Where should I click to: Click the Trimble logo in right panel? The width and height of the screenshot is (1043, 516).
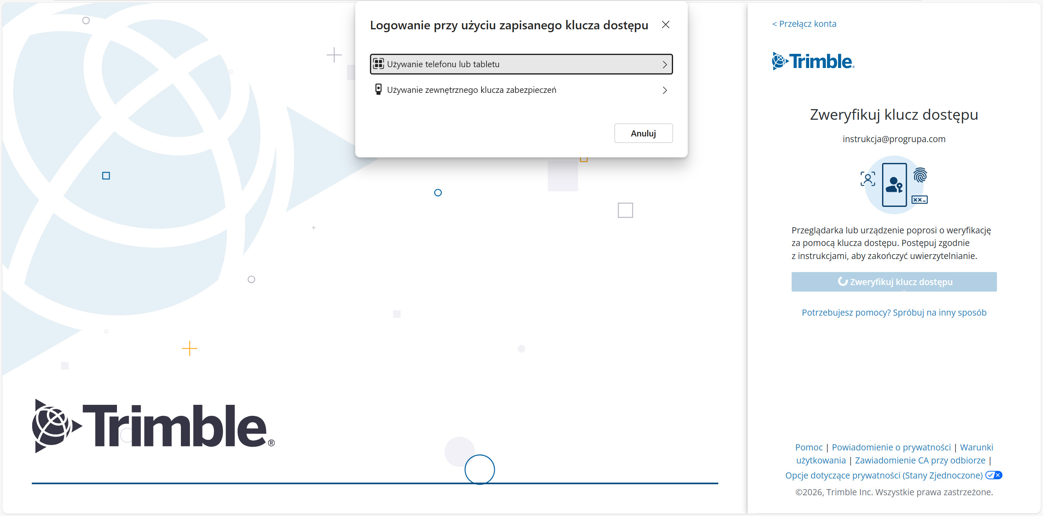click(x=813, y=61)
